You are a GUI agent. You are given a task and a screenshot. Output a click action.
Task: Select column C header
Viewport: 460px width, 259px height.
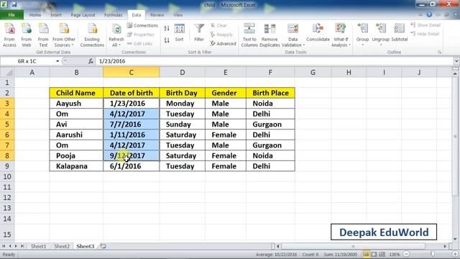tap(131, 72)
